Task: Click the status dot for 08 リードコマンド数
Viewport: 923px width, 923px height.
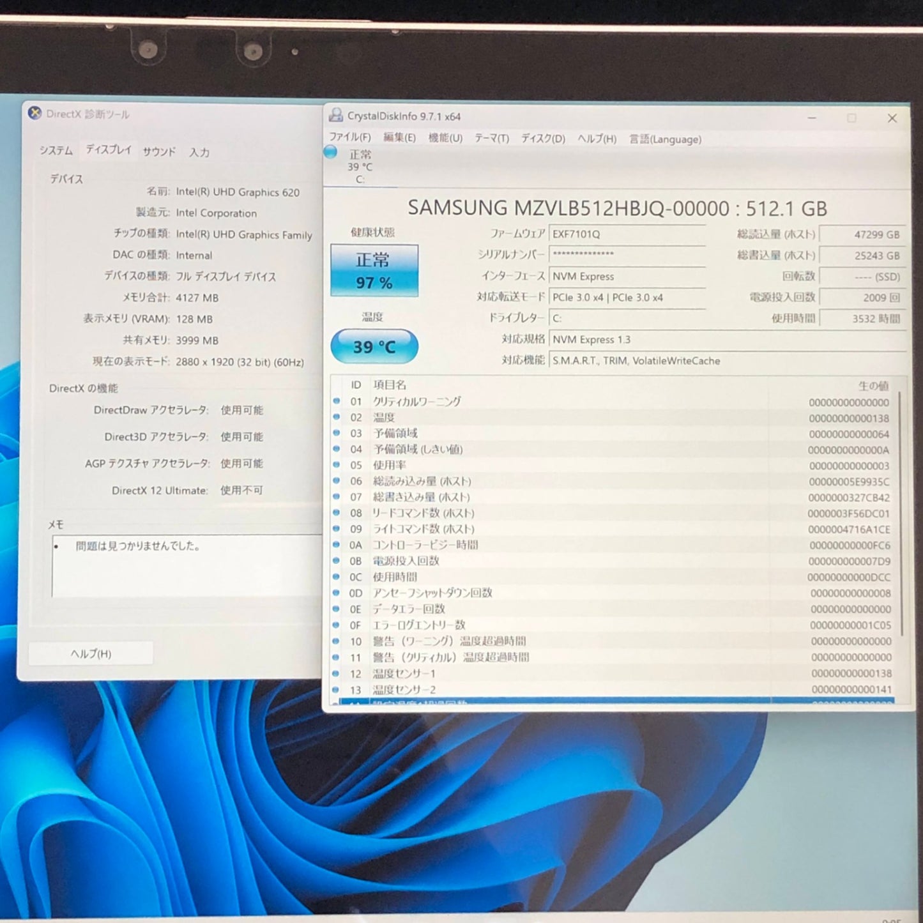Action: click(x=337, y=513)
